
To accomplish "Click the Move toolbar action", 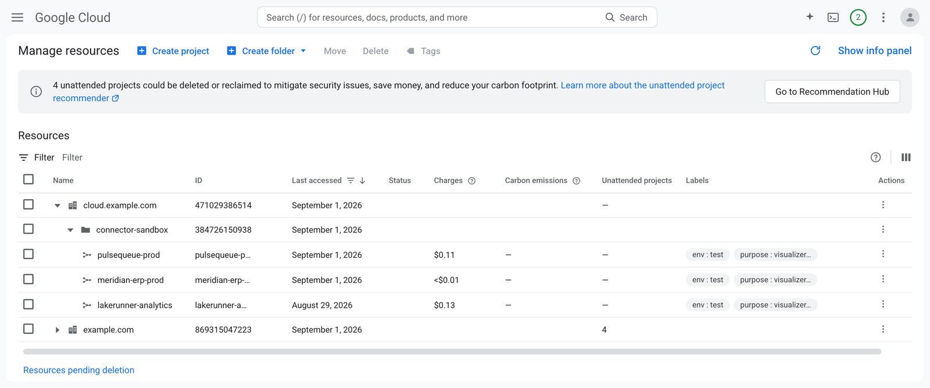I will click(x=335, y=51).
